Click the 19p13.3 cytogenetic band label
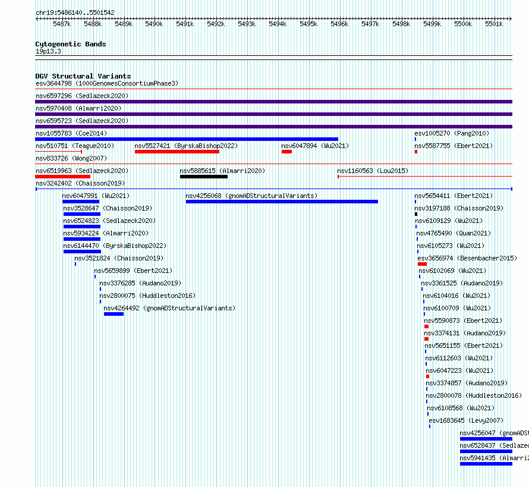Image resolution: width=529 pixels, height=487 pixels. point(48,51)
